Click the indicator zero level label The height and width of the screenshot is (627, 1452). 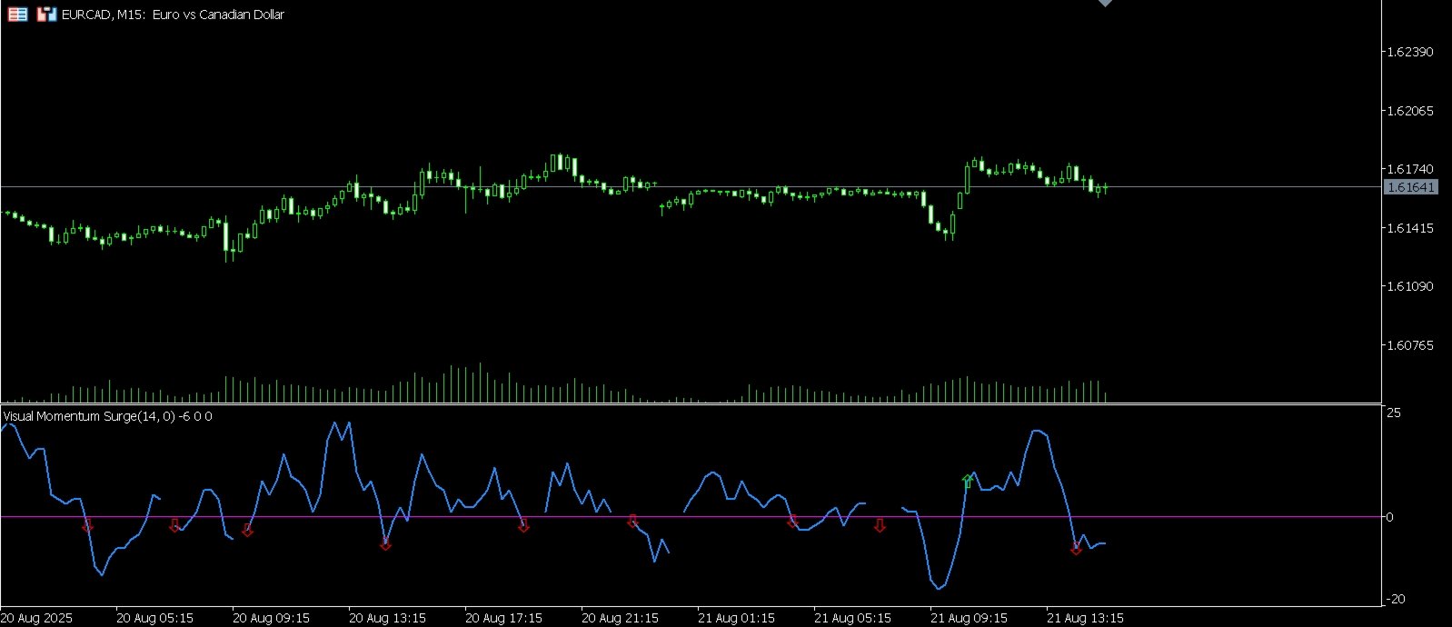tap(1389, 517)
